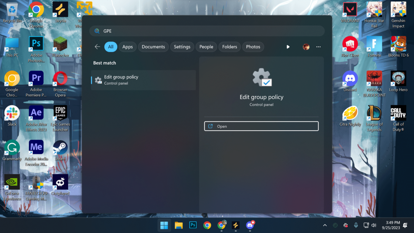Switch to the Folders search filter
Screen dimensions: 414x233
click(230, 47)
